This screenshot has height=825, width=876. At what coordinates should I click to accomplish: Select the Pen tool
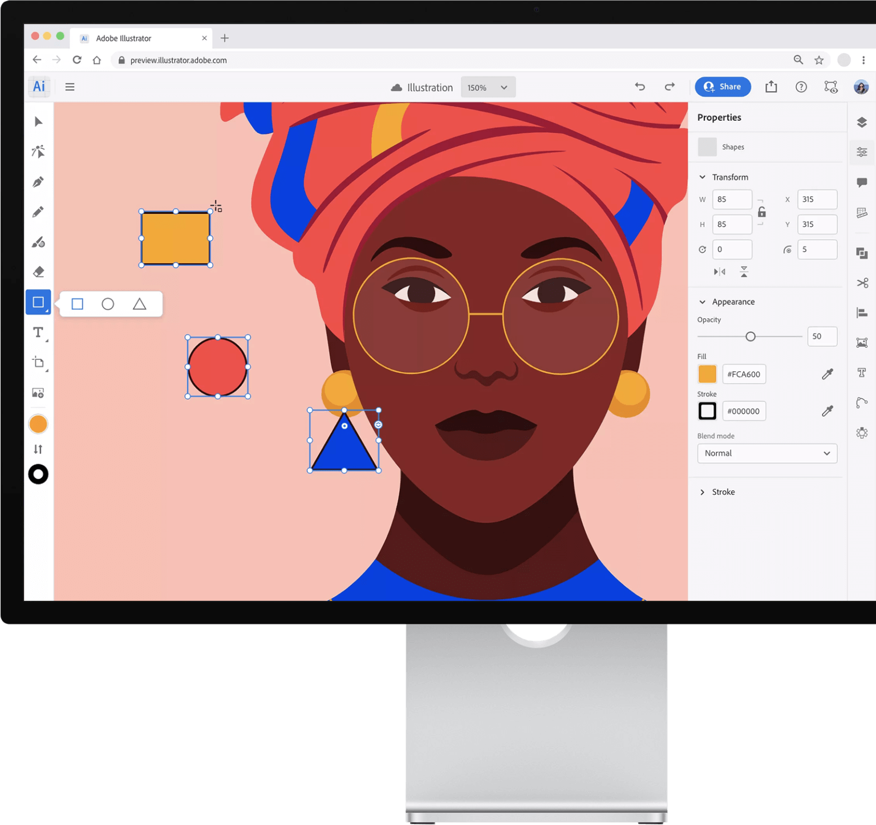tap(38, 181)
